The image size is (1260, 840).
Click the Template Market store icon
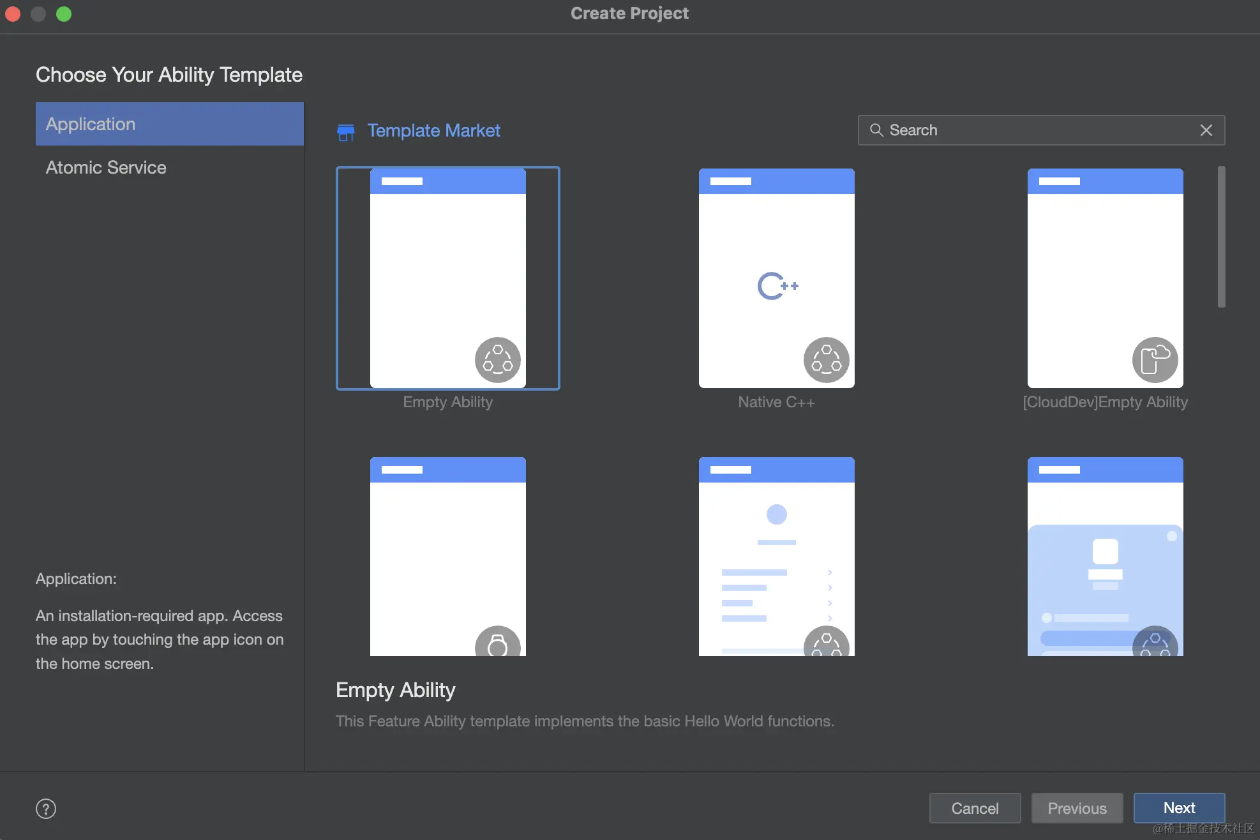(345, 132)
